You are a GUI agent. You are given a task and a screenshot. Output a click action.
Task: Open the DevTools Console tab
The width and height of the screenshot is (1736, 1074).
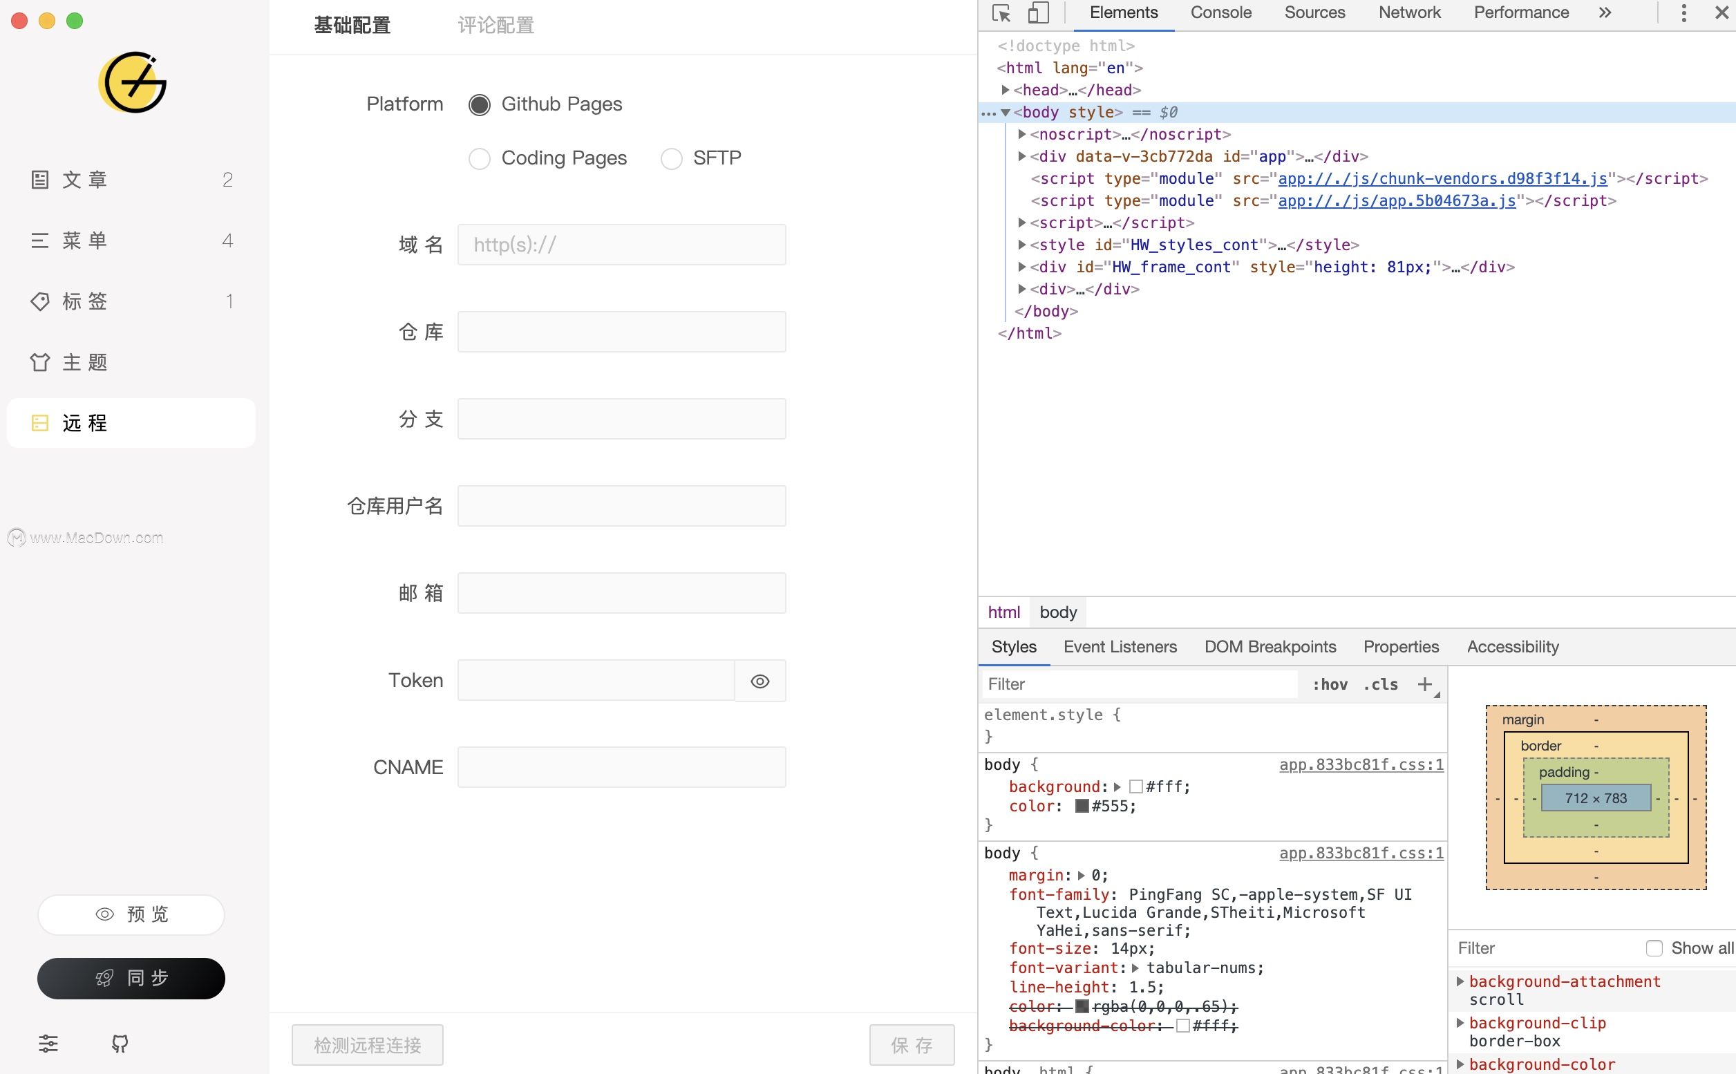coord(1221,12)
